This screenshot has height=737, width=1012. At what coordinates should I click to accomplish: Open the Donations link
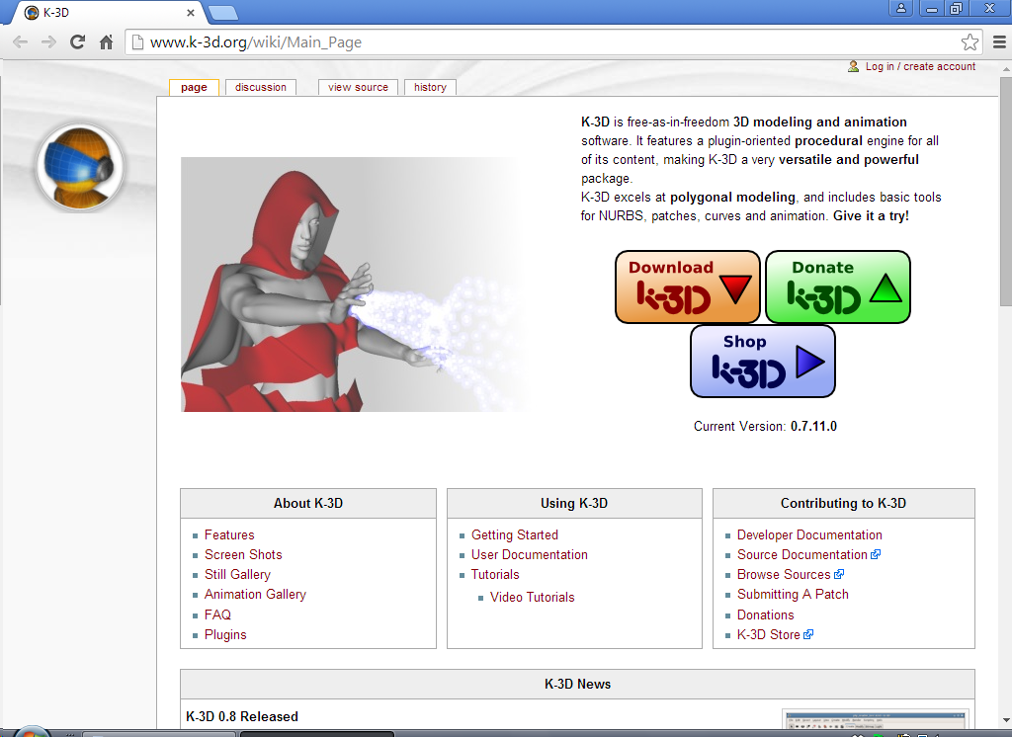tap(766, 615)
